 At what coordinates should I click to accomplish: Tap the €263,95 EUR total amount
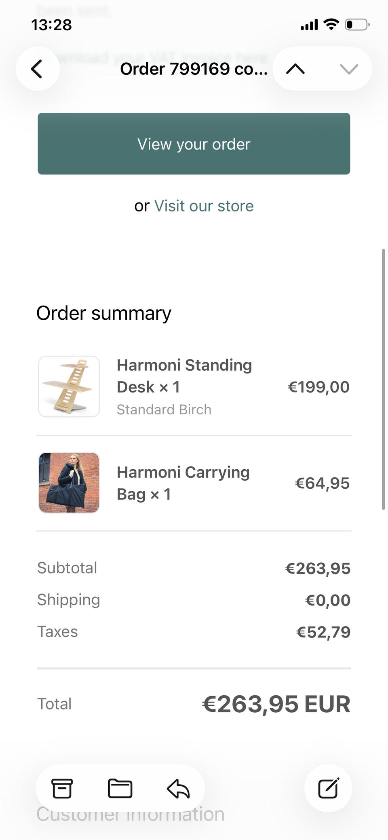click(276, 704)
